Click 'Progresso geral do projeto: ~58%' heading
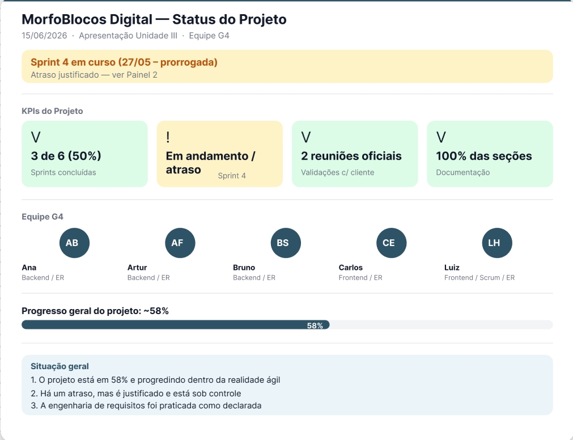This screenshot has width=573, height=440. click(x=95, y=311)
